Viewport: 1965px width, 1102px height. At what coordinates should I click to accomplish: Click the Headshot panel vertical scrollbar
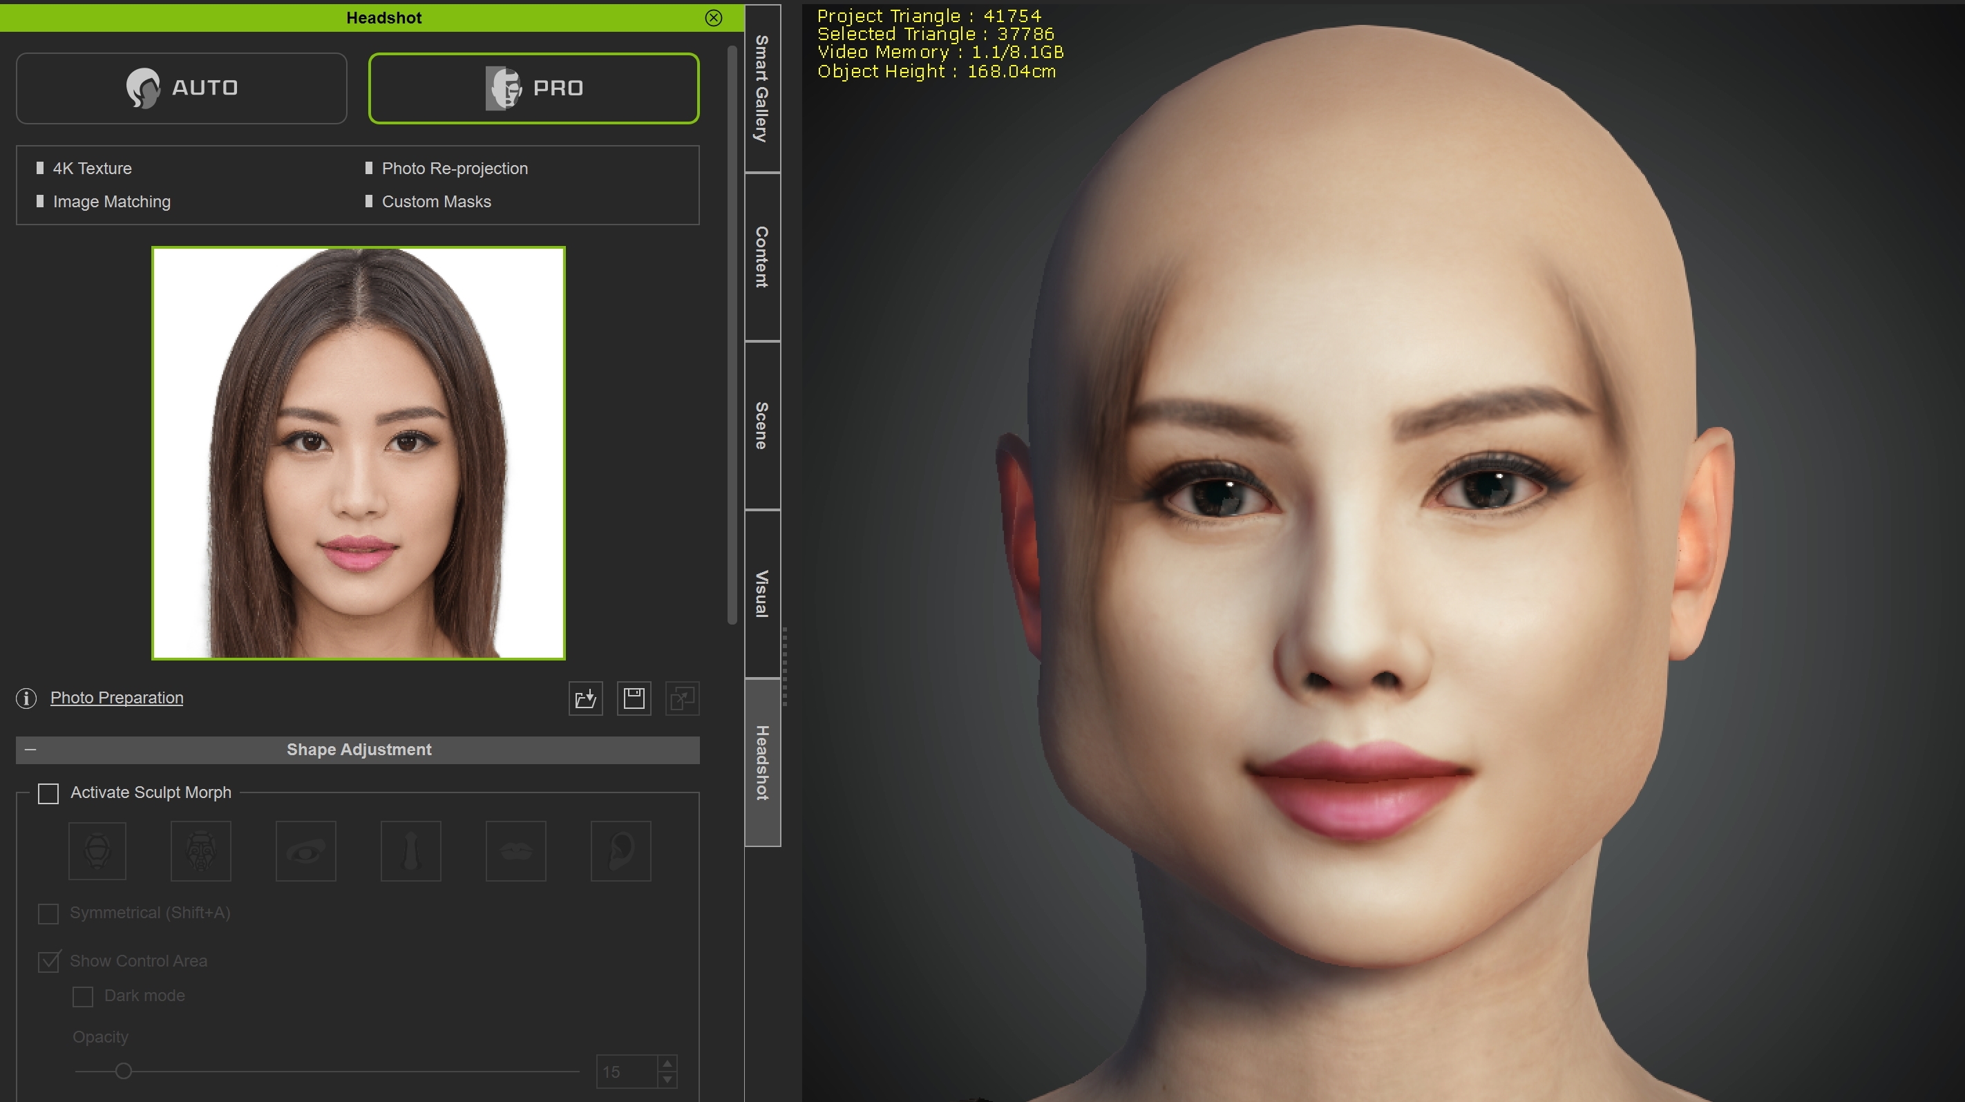(x=732, y=334)
